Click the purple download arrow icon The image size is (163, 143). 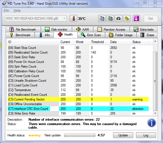136,18
